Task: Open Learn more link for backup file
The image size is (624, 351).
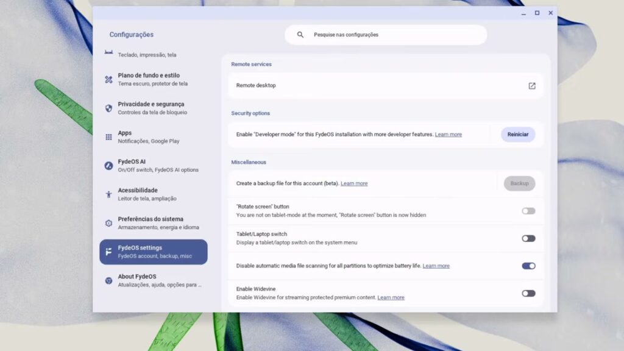Action: [354, 183]
